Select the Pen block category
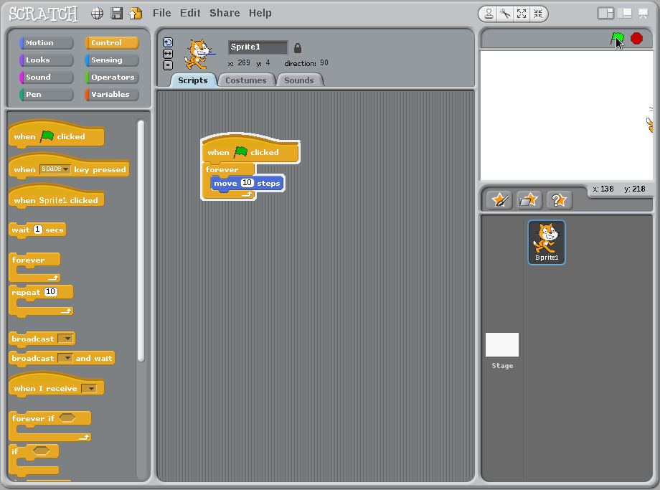Viewport: 660px width, 490px height. (x=47, y=94)
